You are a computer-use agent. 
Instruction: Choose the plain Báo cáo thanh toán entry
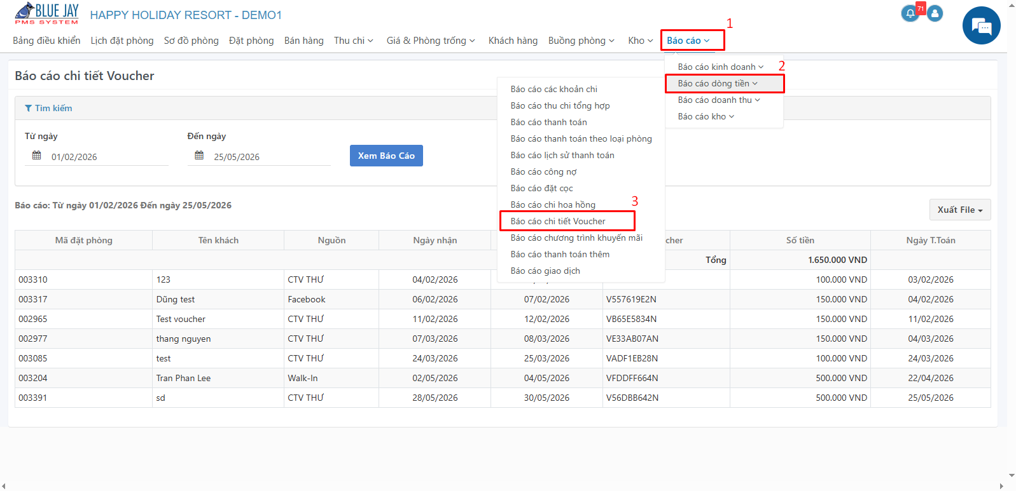point(549,122)
